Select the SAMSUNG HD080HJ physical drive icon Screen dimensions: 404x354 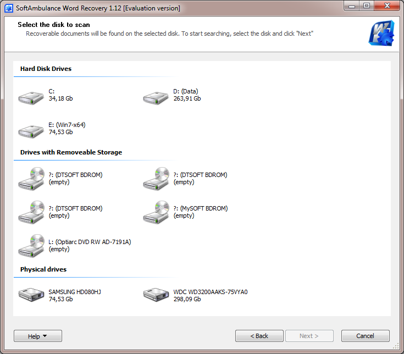31,295
